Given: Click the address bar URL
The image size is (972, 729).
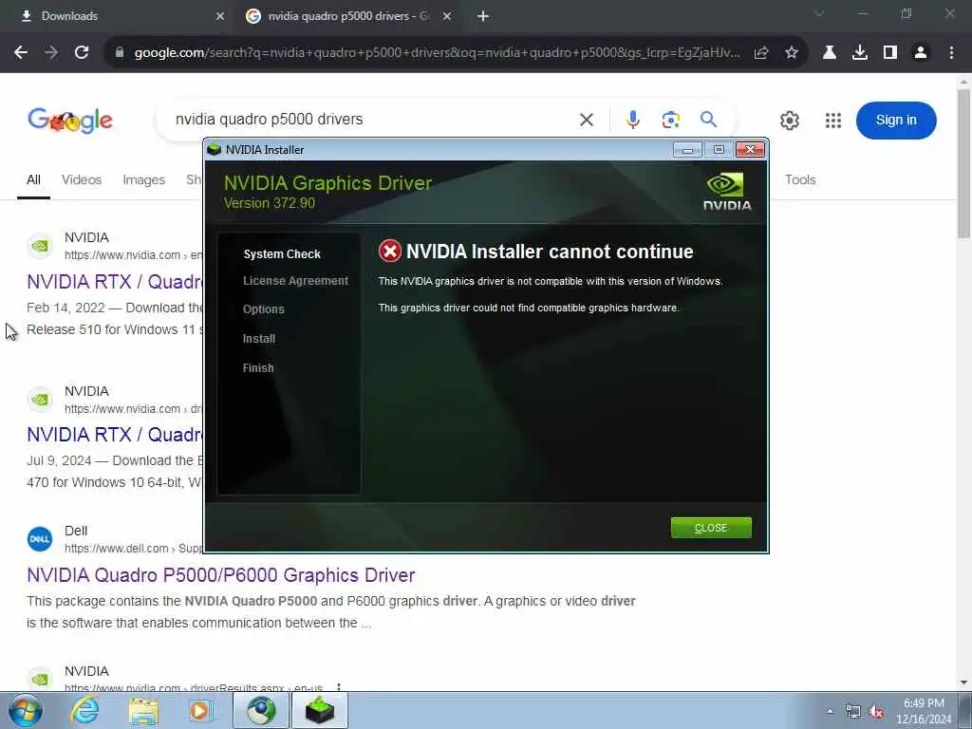Looking at the screenshot, I should [437, 53].
